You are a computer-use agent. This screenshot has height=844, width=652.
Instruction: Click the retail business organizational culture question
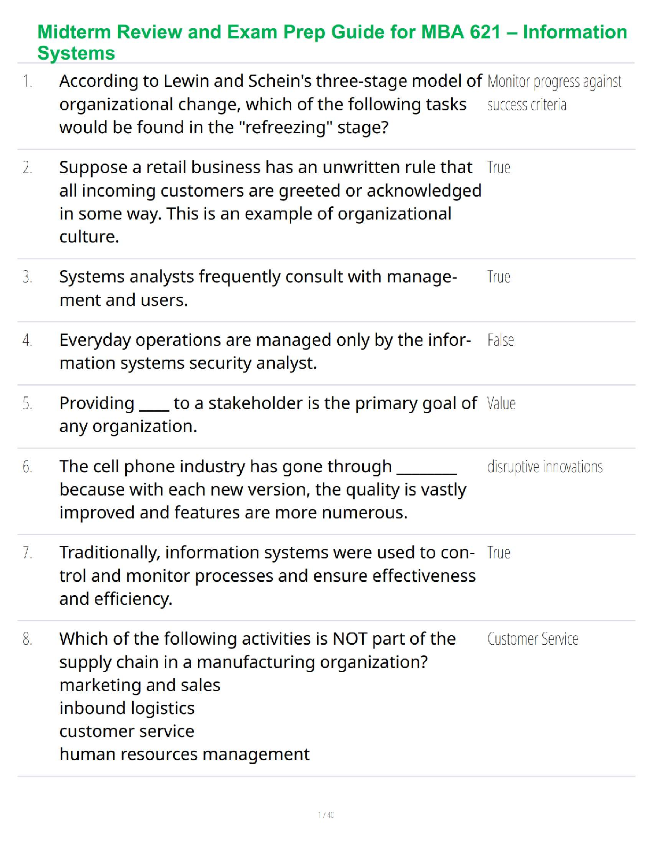[270, 202]
